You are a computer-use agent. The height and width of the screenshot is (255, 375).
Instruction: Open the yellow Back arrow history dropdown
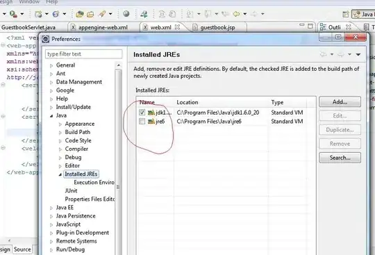click(245, 14)
